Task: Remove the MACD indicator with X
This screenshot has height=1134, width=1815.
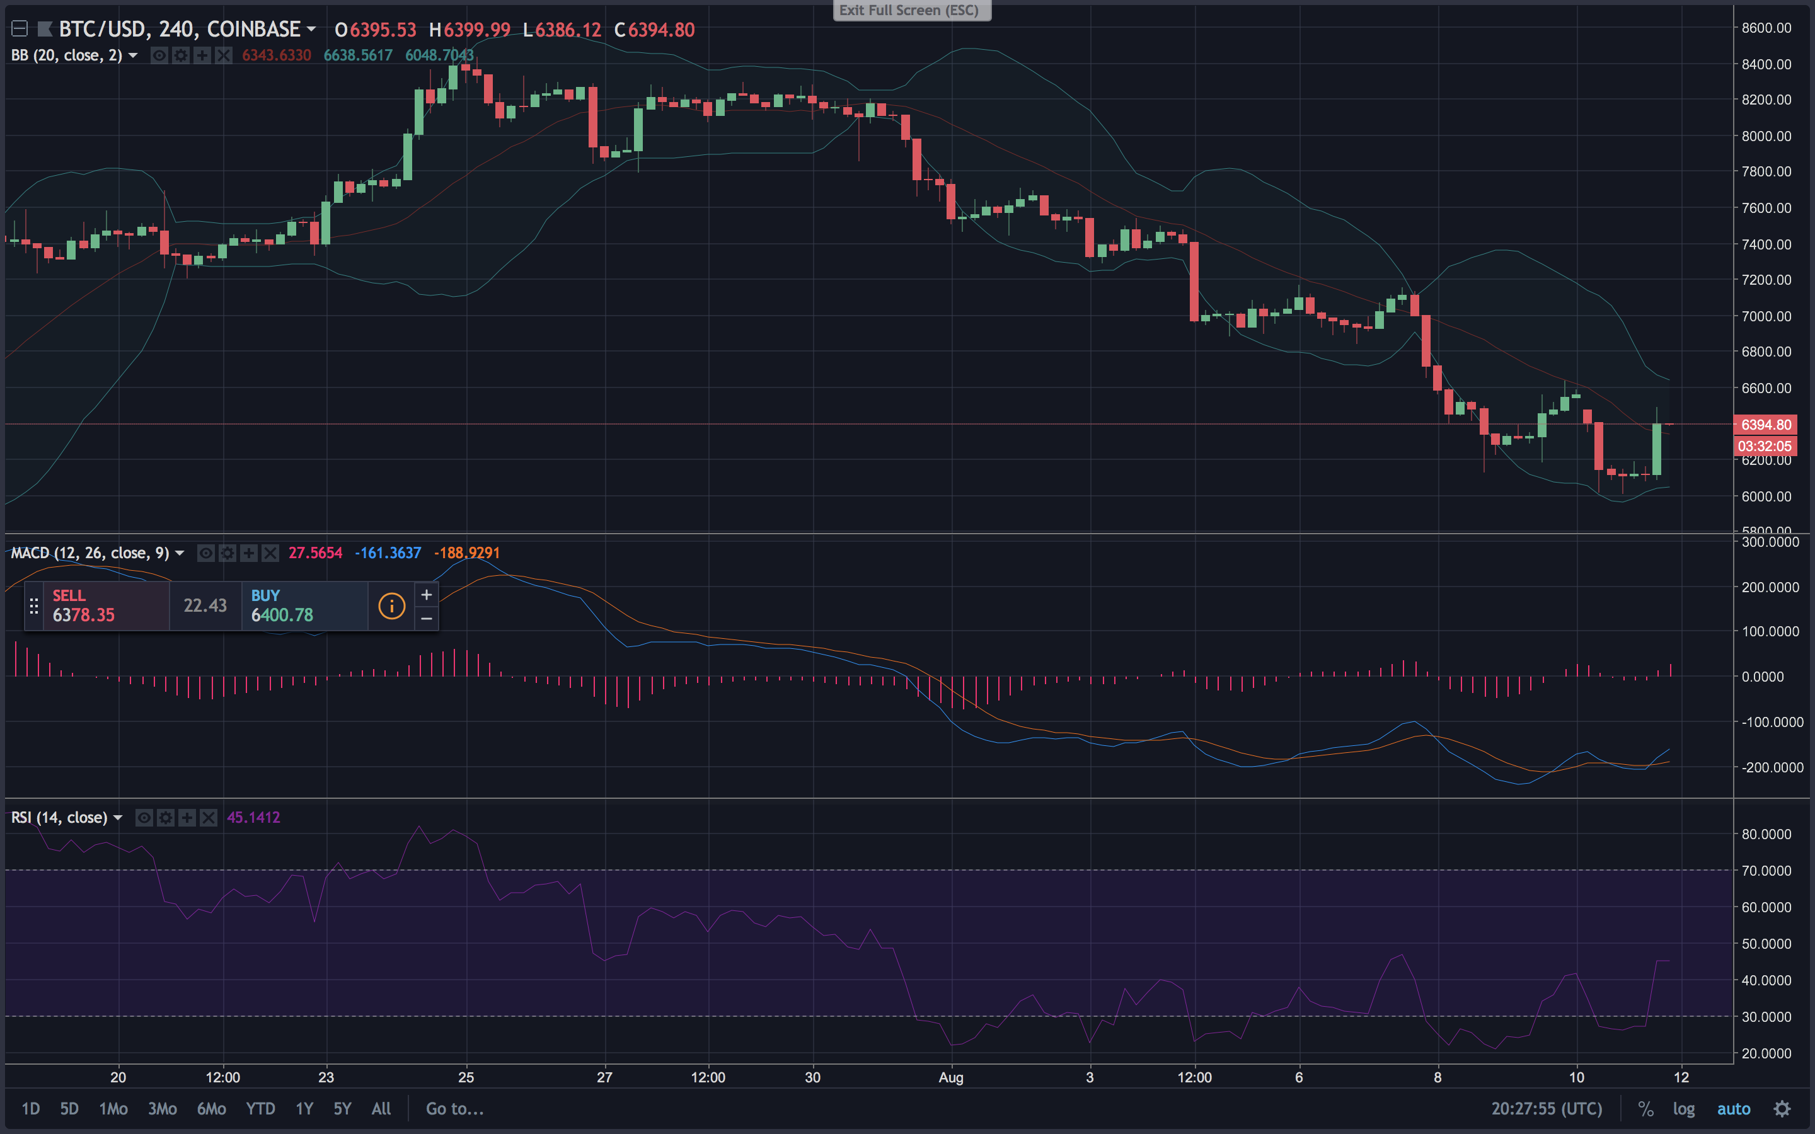Action: tap(270, 554)
